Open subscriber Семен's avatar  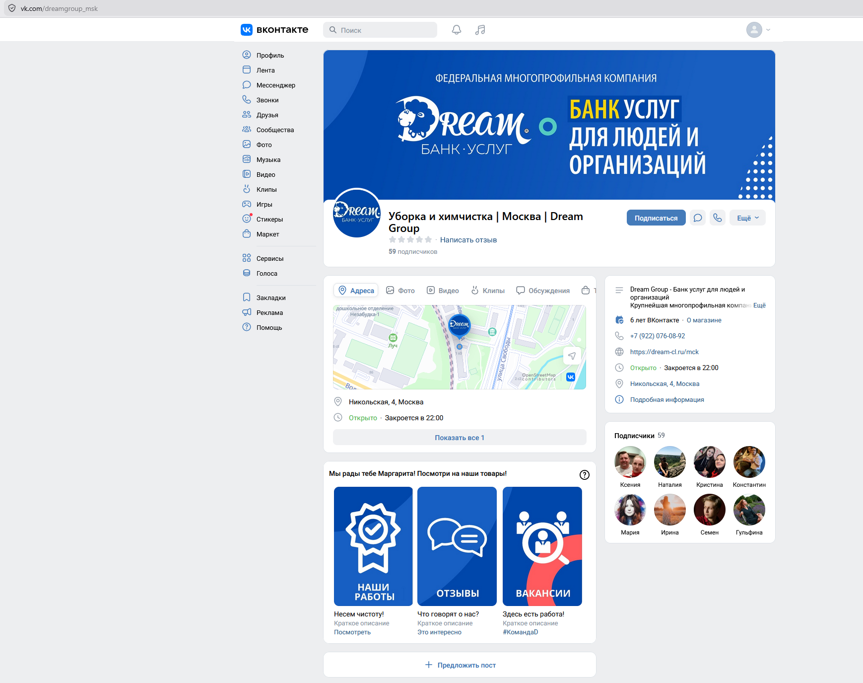click(x=710, y=509)
